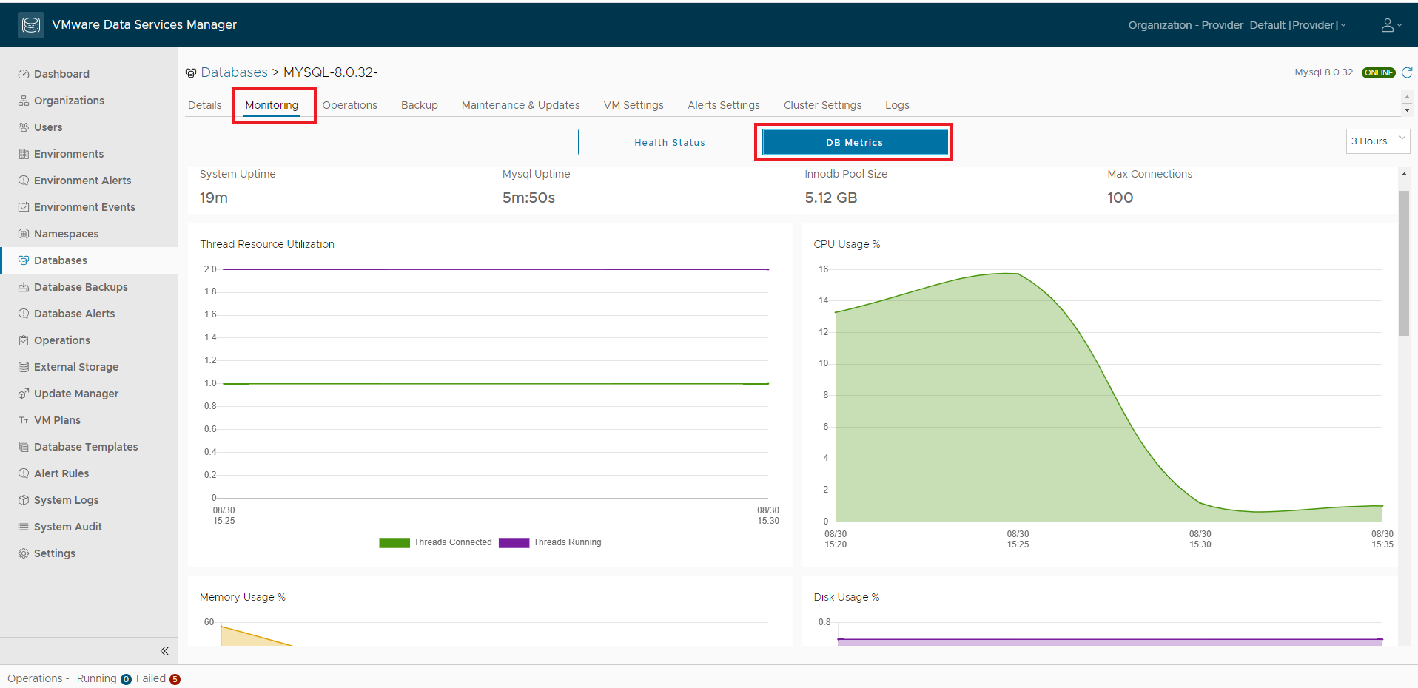Viewport: 1418px width, 688px height.
Task: Expand the Organization Provider_Default dropdown
Action: [x=1237, y=25]
